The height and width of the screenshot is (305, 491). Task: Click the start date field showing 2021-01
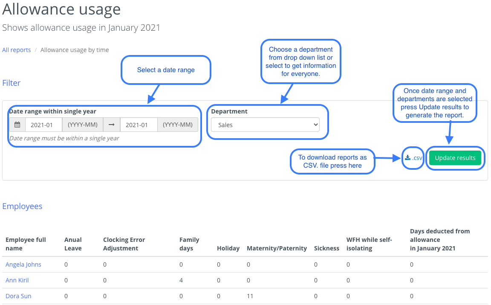pos(43,125)
